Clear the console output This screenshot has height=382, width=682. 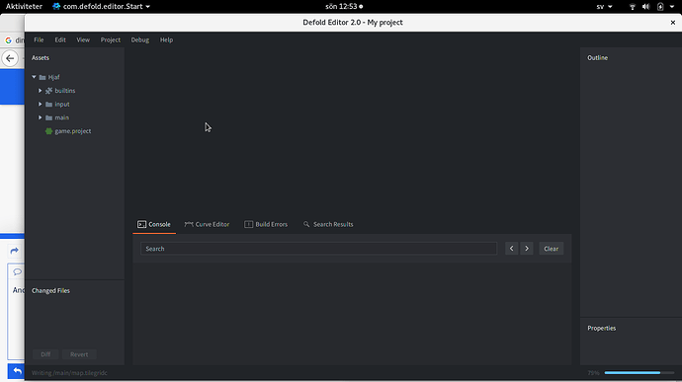(x=552, y=249)
